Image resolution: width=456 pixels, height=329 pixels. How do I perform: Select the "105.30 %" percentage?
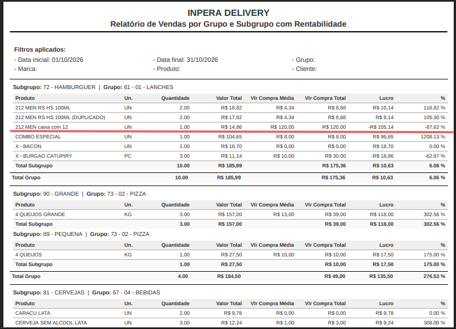click(x=434, y=117)
